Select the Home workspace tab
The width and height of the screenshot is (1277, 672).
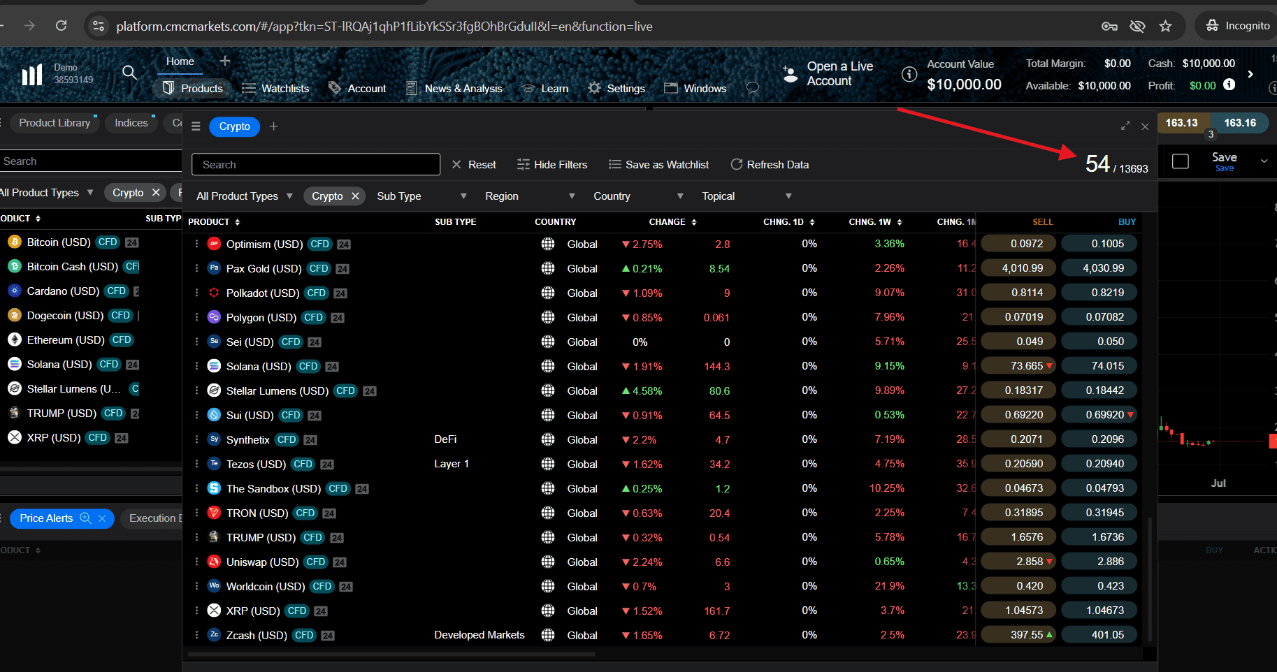click(x=180, y=61)
